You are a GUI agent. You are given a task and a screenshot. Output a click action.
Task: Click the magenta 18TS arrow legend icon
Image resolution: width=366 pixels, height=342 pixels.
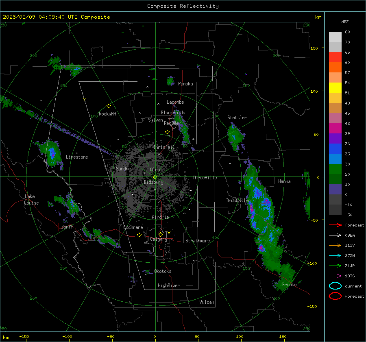(x=335, y=276)
